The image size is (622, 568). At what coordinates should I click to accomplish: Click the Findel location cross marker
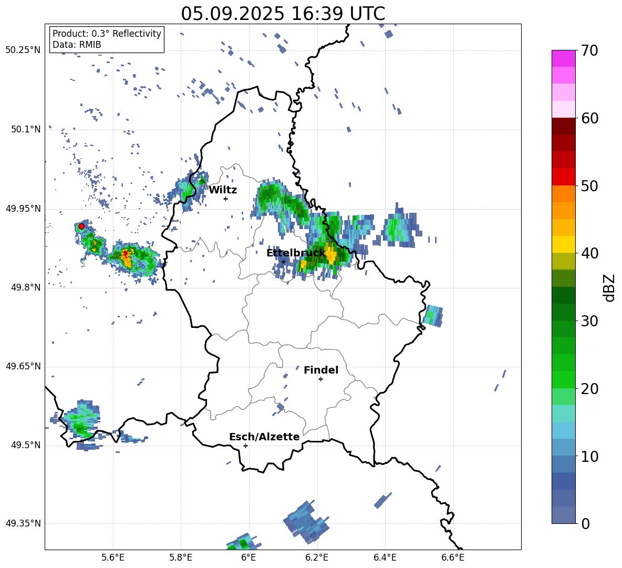click(x=320, y=379)
